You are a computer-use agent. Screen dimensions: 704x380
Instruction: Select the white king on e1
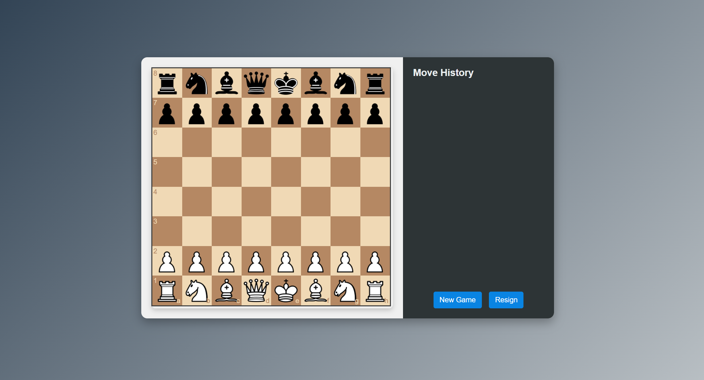click(x=286, y=290)
